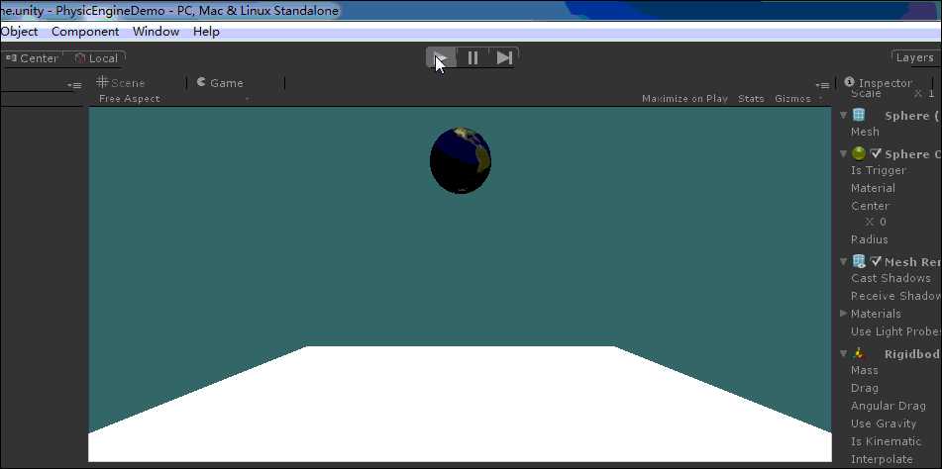Screen dimensions: 942x469
Task: Open the Window menu
Action: pos(157,32)
